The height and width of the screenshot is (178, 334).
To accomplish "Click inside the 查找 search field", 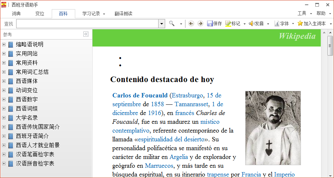I will click(87, 23).
